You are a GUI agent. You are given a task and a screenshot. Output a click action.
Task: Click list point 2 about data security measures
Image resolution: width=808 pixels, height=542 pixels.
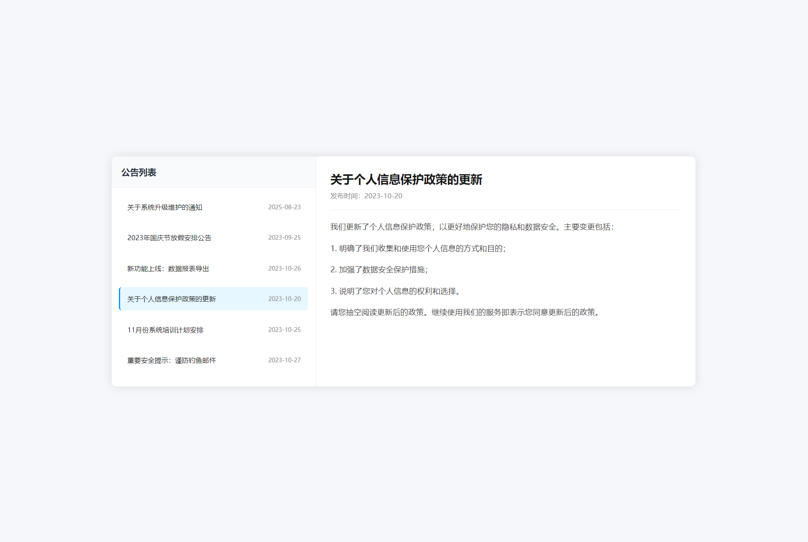click(x=379, y=270)
